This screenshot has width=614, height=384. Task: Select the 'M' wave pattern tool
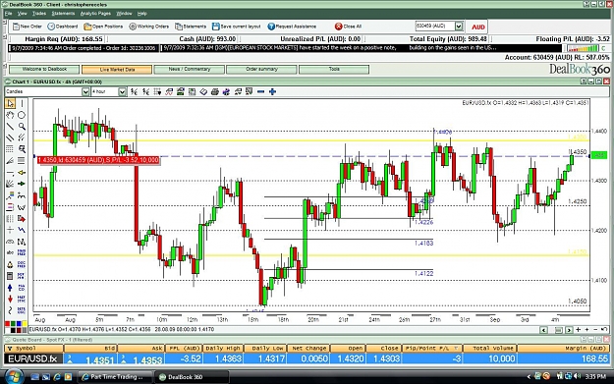coord(22,242)
